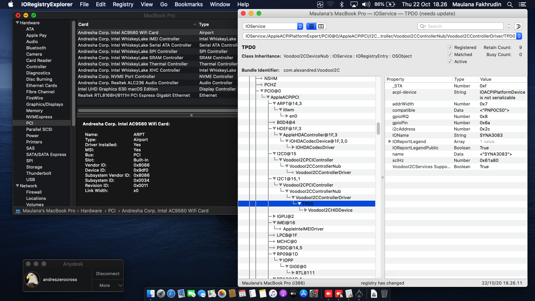Open the Bookmarks menu

(x=189, y=4)
